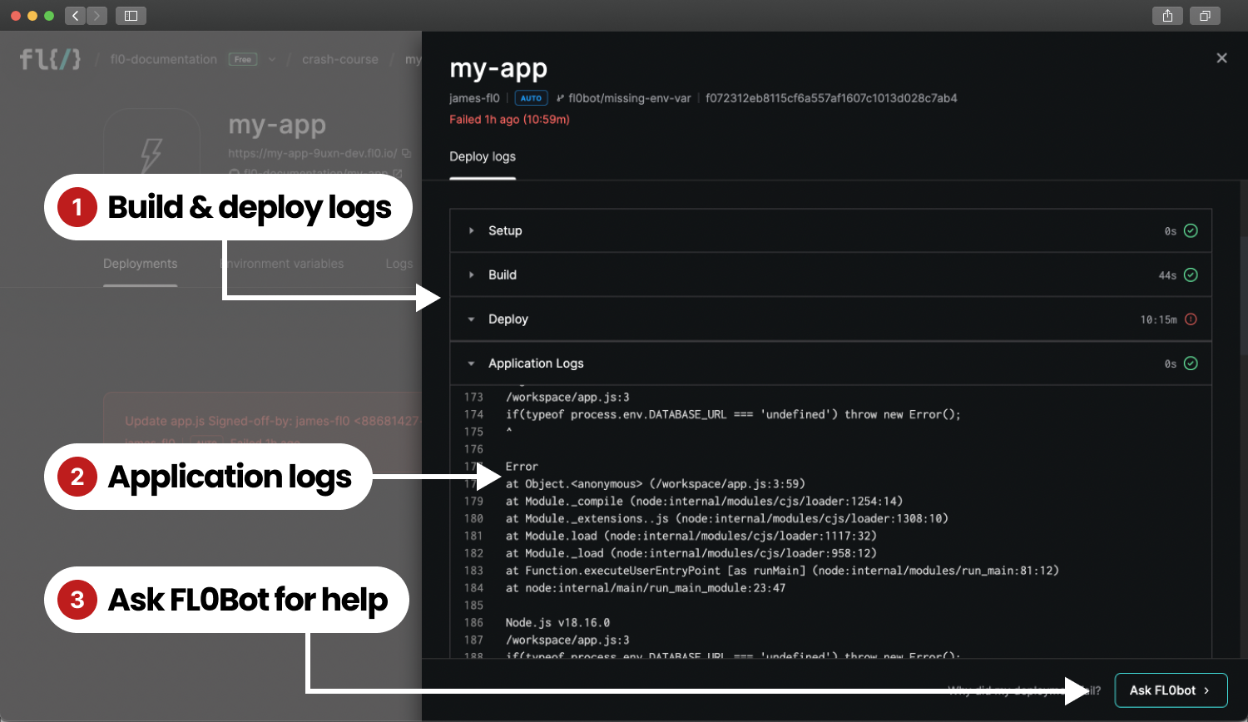Open the my-app-9uxn-dev.fl0.io URL link
Image resolution: width=1248 pixels, height=722 pixels.
[313, 153]
